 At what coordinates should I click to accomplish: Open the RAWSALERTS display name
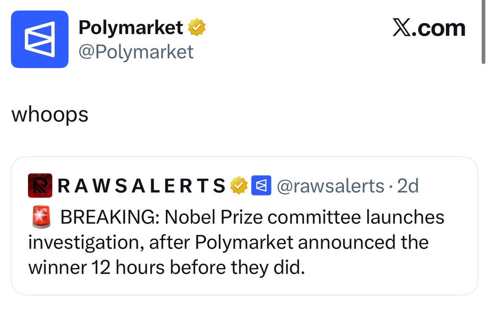(x=142, y=186)
